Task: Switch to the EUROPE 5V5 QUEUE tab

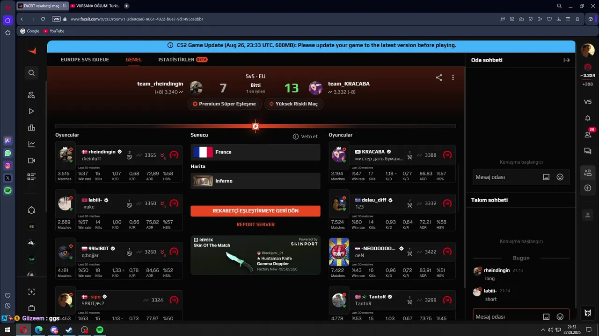Action: point(85,60)
